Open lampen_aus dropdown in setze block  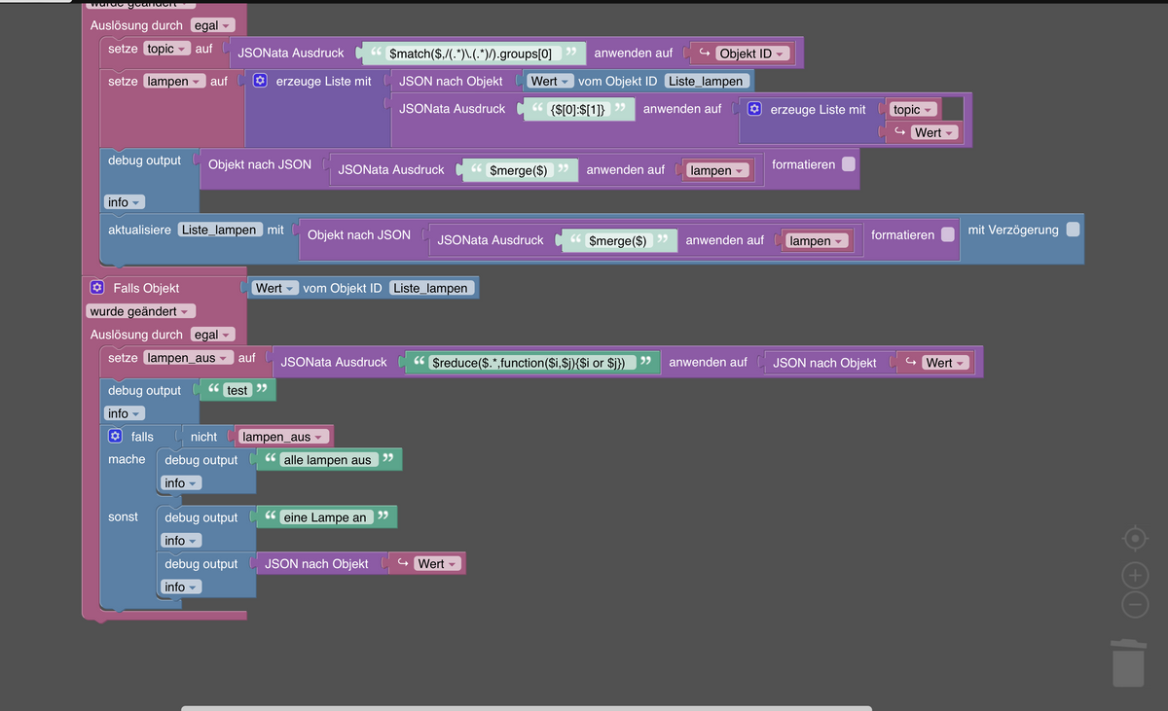pos(188,358)
